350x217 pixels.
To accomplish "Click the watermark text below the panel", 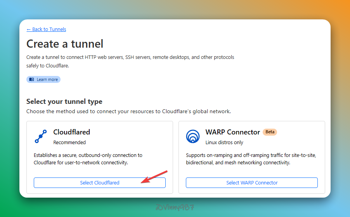I will click(x=174, y=207).
